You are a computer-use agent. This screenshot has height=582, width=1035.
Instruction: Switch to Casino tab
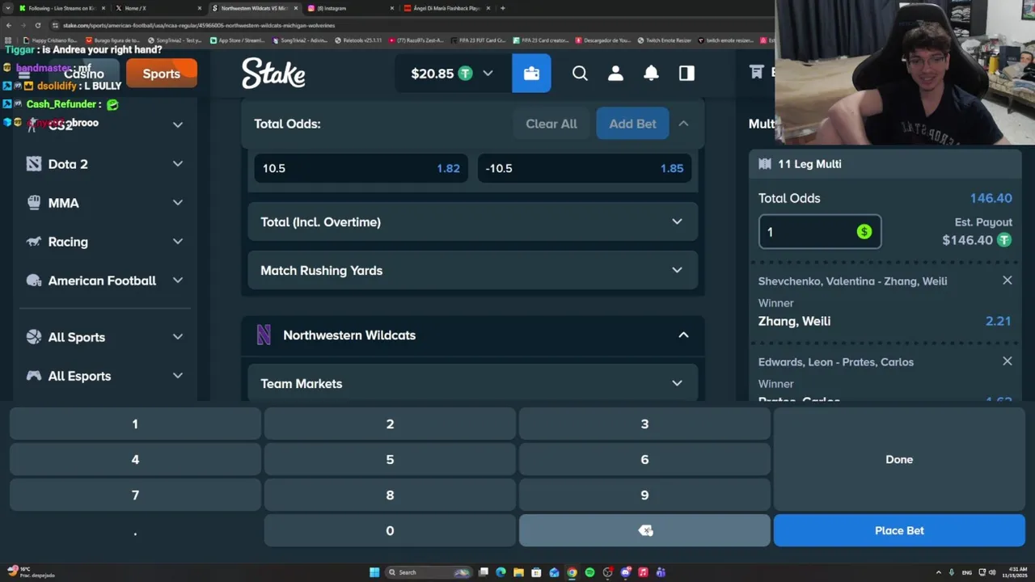point(84,74)
